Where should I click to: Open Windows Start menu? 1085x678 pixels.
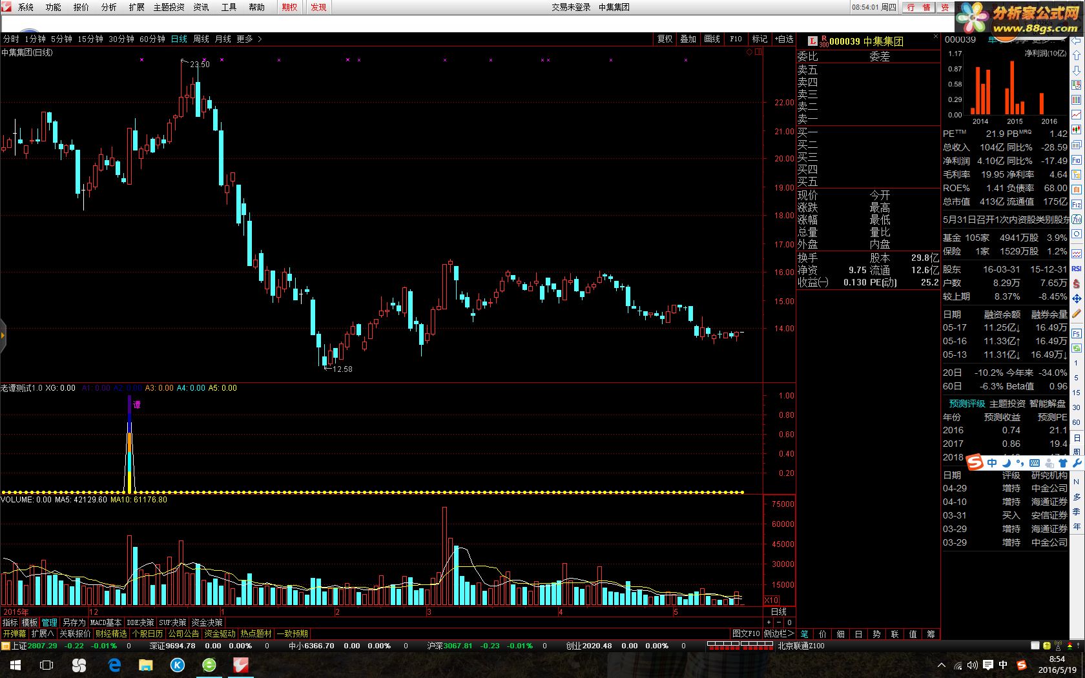click(15, 665)
